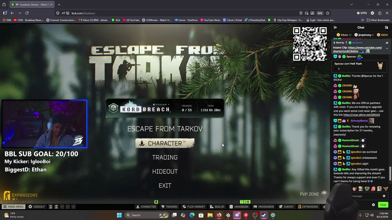Open a new browser tab

point(59,5)
